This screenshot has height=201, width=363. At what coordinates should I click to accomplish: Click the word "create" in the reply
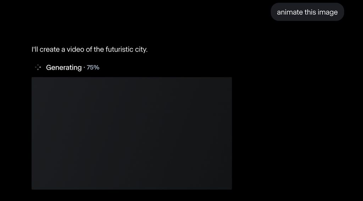[50, 50]
